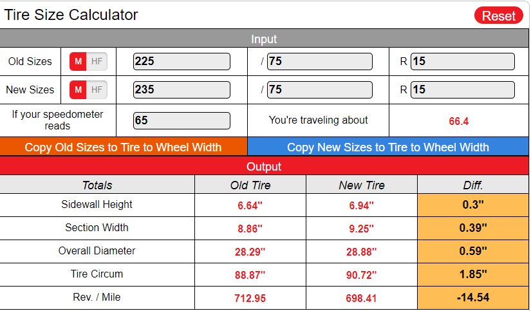Select M mode for New Sizes

[x=78, y=90]
